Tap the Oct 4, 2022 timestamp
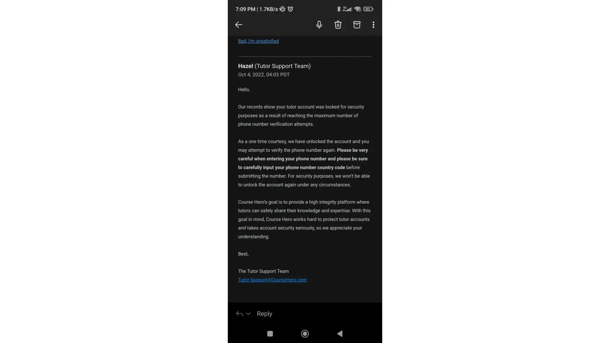Screen dimensions: 610x343 point(264,75)
